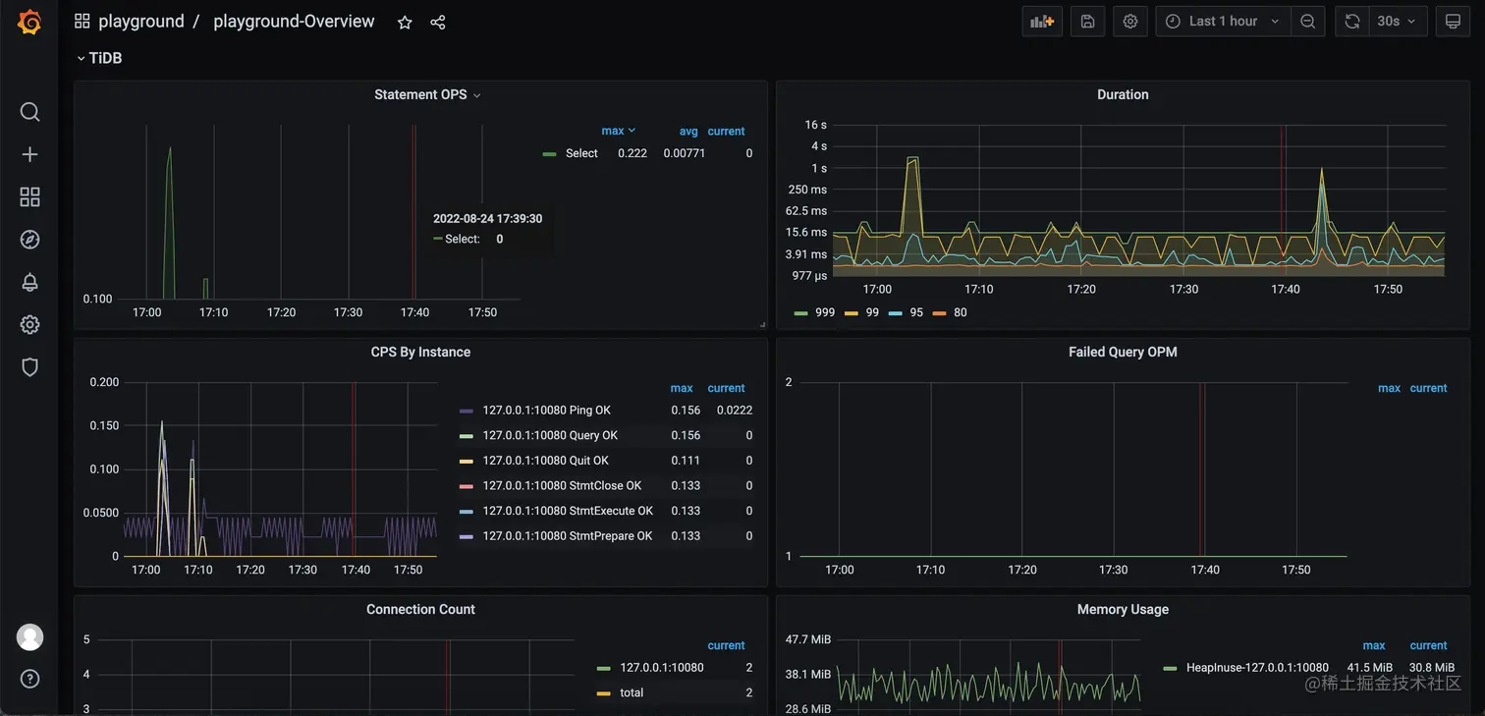Click the playground-Overview dashboard title
This screenshot has width=1485, height=716.
click(294, 22)
